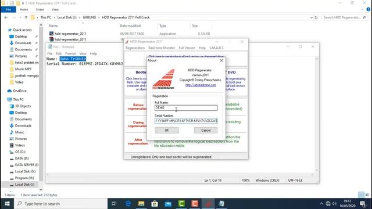
Task: Open S.M.A.R.T. menu
Action: click(216, 48)
